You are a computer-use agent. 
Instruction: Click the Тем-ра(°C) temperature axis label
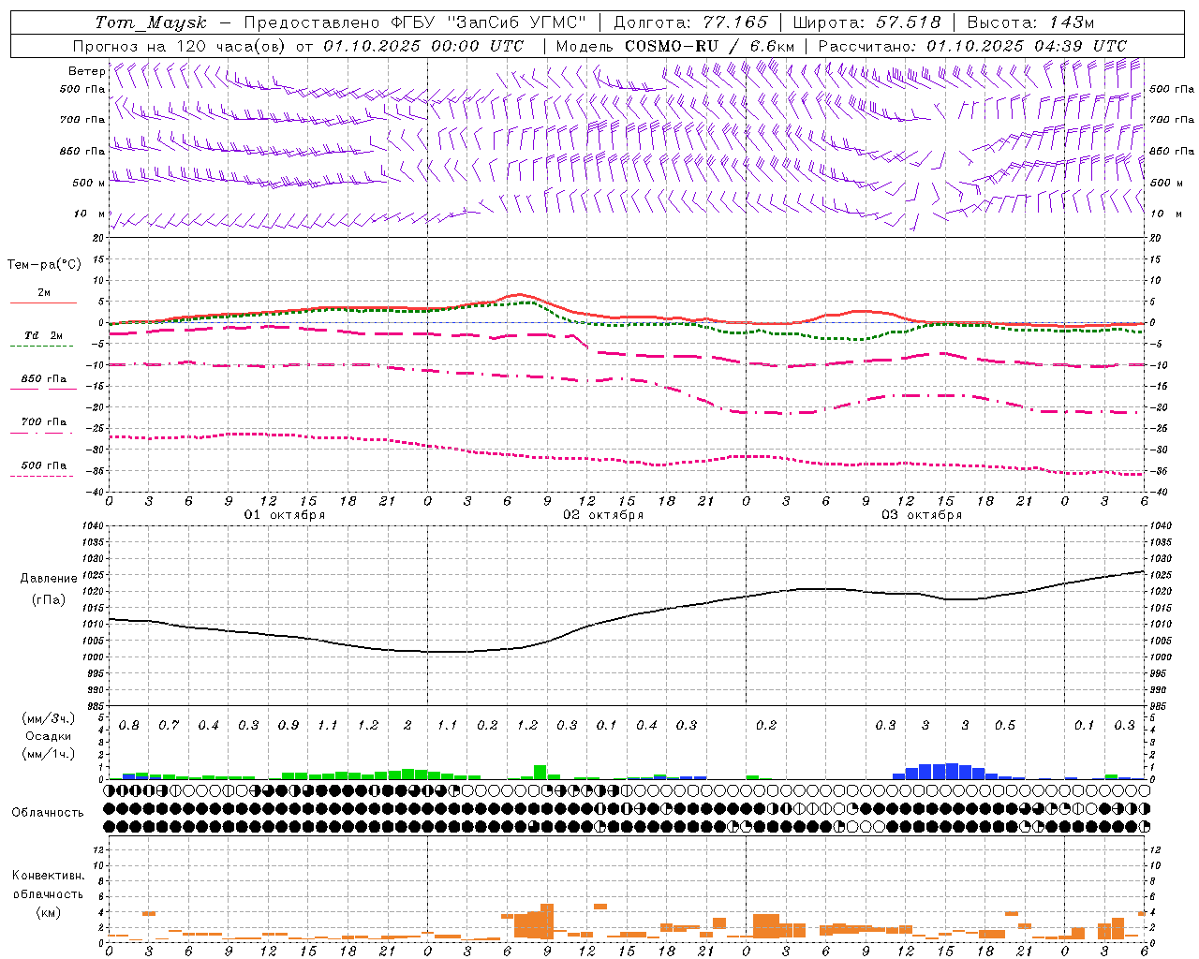tap(44, 265)
